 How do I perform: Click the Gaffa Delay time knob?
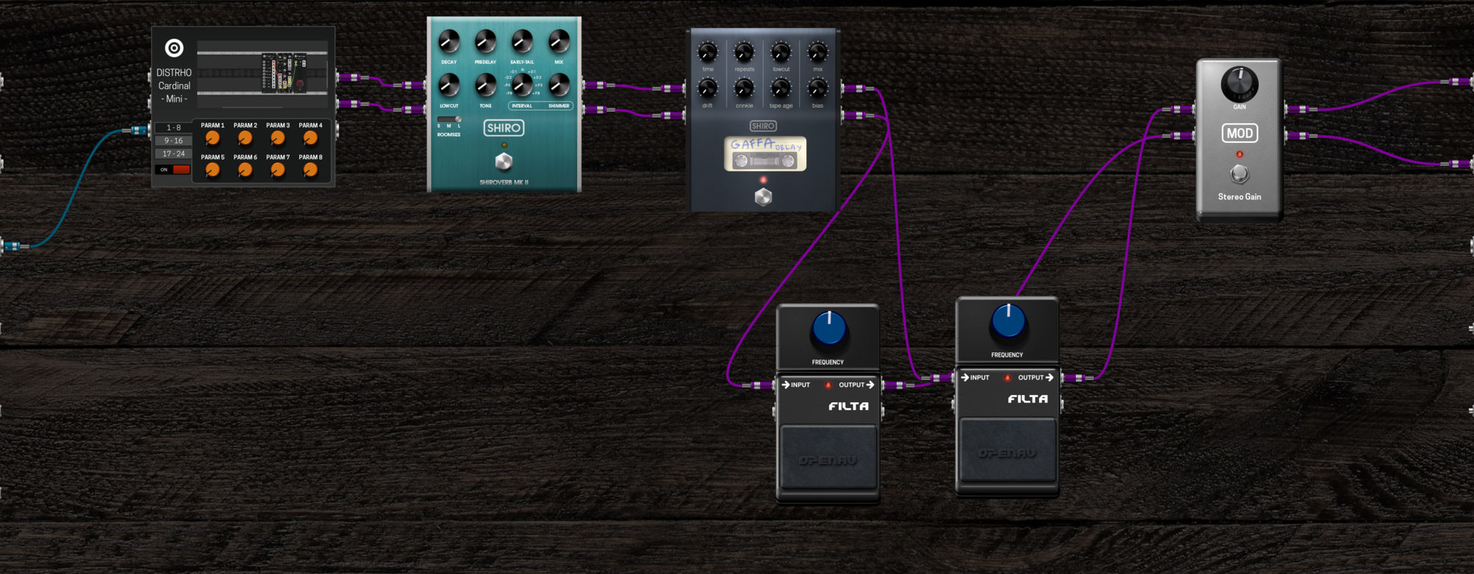point(708,52)
